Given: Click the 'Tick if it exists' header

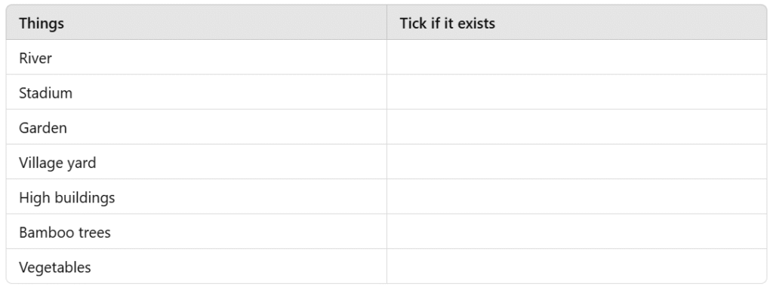Looking at the screenshot, I should click(x=577, y=23).
